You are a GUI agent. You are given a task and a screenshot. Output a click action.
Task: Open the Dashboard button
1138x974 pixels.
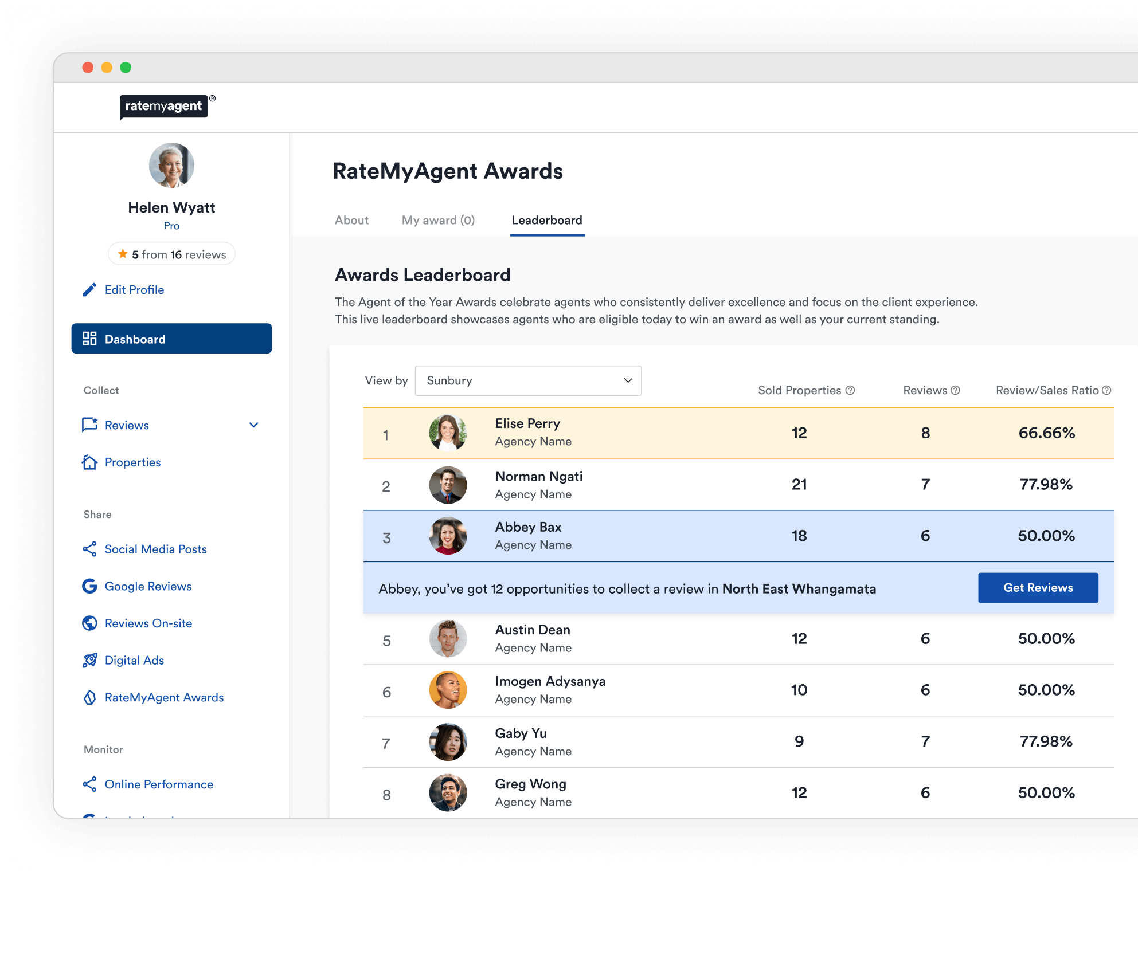[171, 339]
